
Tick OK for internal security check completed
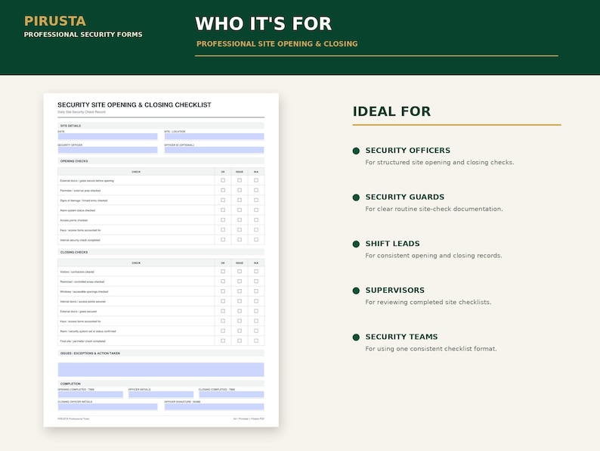223,240
